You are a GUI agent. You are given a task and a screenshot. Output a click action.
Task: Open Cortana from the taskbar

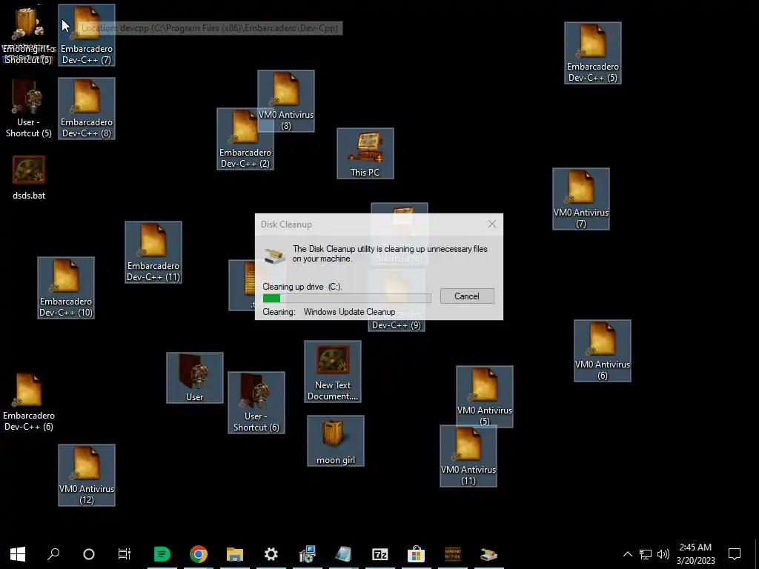[89, 554]
